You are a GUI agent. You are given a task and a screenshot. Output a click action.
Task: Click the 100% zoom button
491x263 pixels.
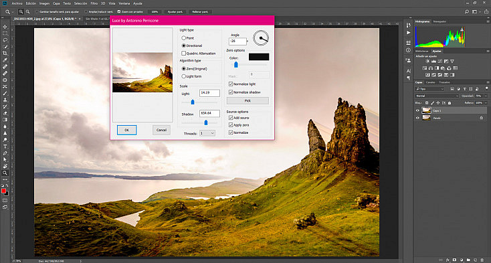pos(155,11)
